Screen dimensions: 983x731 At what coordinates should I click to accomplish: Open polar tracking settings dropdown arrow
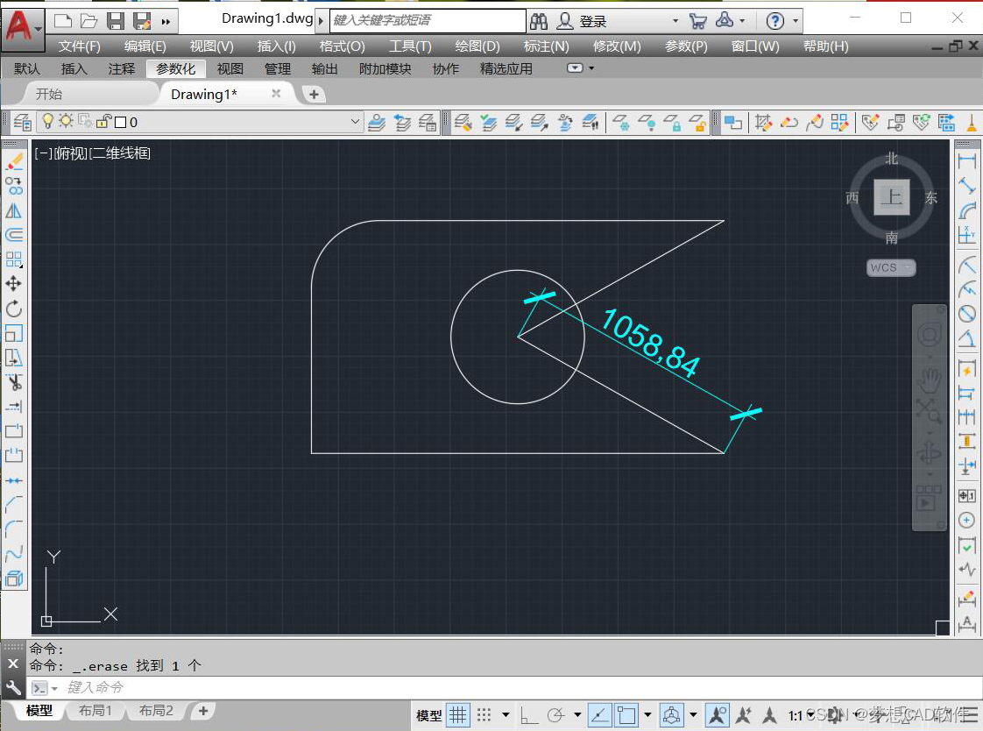click(577, 715)
